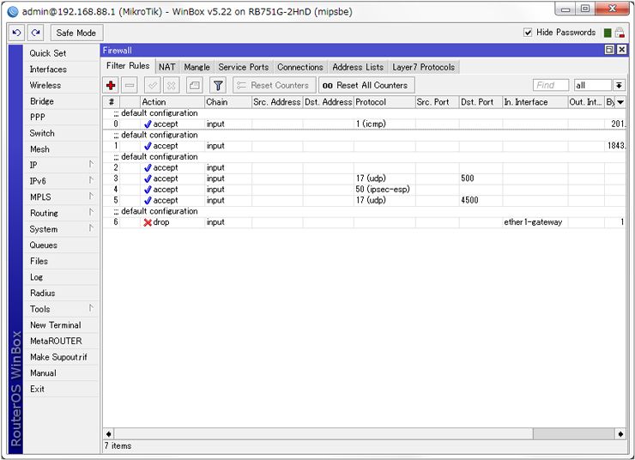Viewport: 635px width, 460px height.
Task: Click the padlock icon near Hide Passwords
Action: (x=620, y=33)
